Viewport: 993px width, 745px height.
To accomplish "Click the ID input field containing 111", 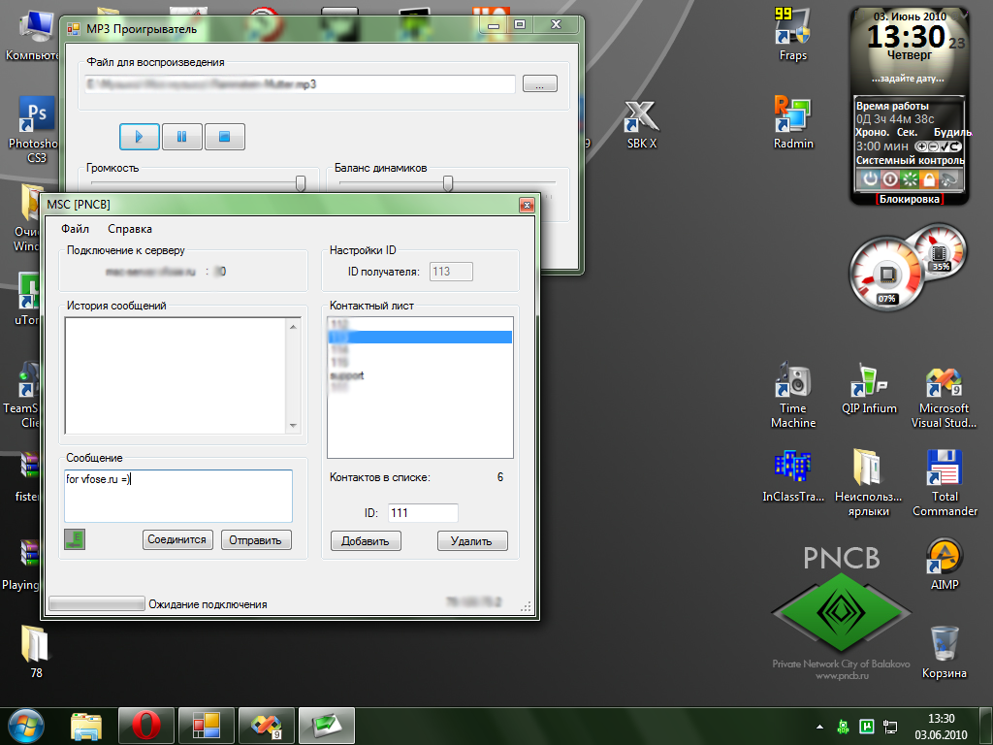I will [422, 513].
